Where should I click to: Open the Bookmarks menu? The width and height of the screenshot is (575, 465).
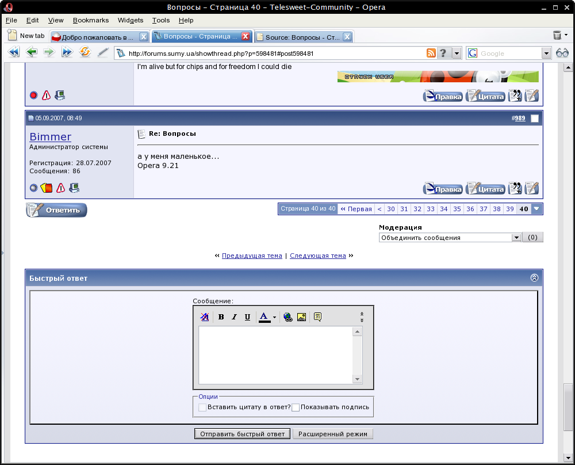(90, 20)
